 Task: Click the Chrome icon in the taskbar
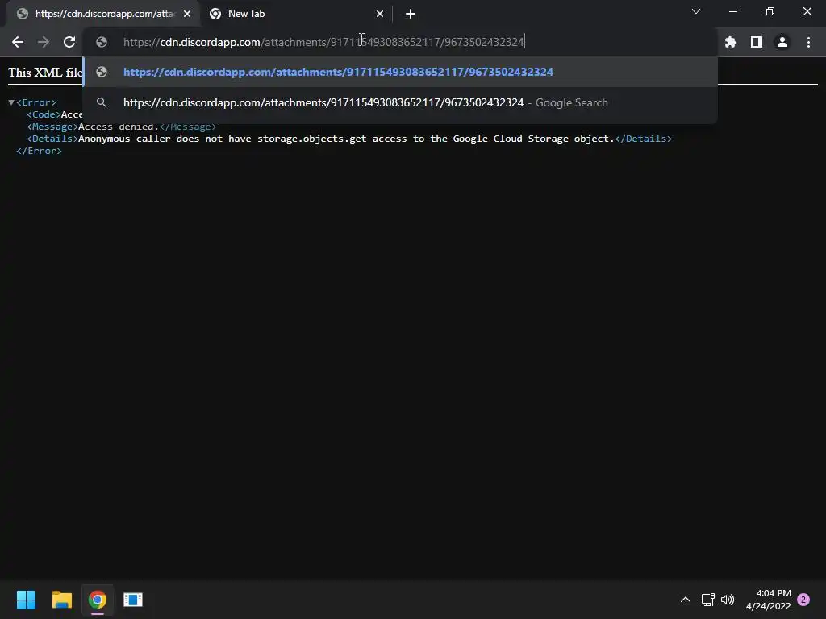pyautogui.click(x=98, y=600)
